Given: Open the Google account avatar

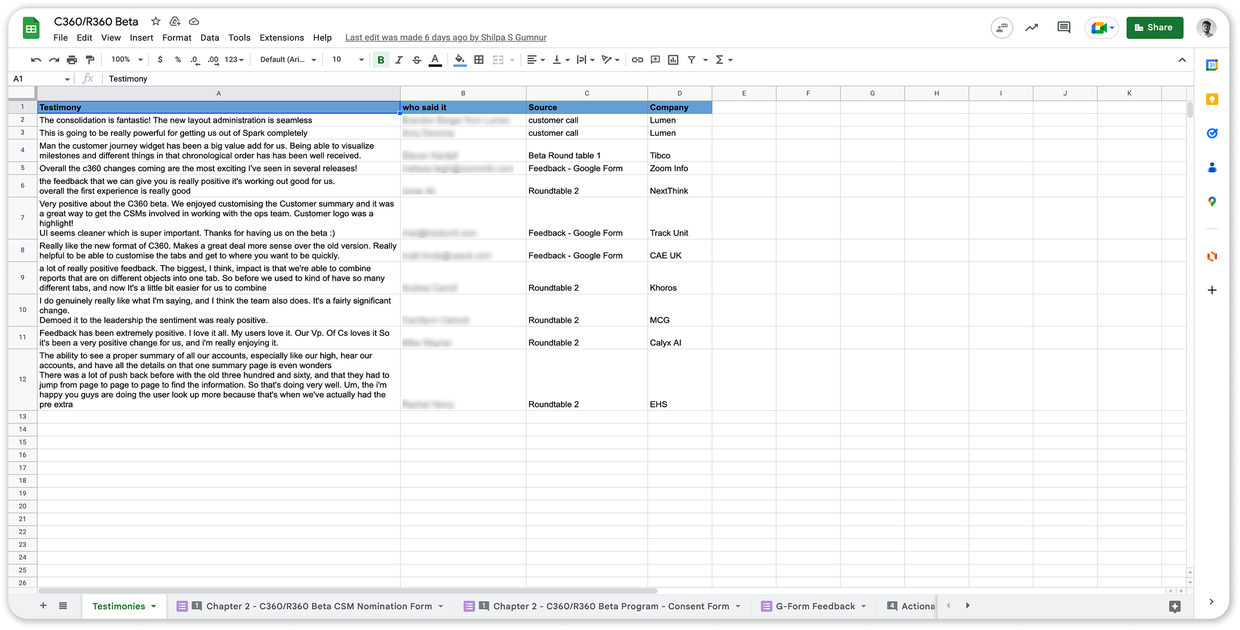Looking at the screenshot, I should [x=1206, y=27].
